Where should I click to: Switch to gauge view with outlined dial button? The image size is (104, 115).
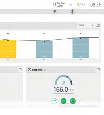pos(54,101)
